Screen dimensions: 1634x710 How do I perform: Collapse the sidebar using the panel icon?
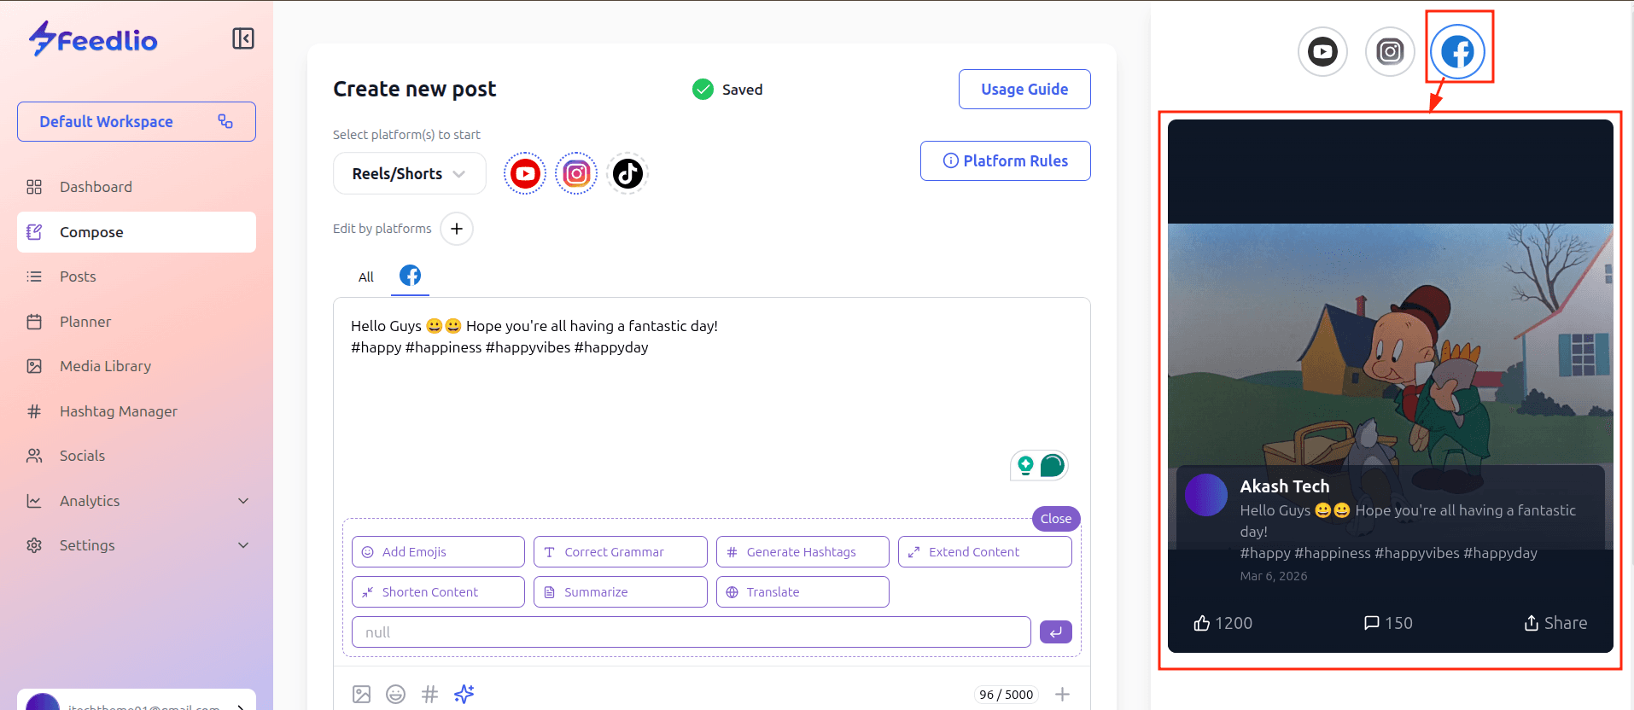pos(243,38)
